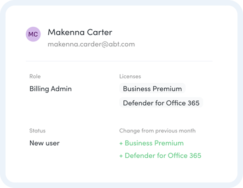This screenshot has height=188, width=243.
Task: Click the word Admin in the role value
Action: point(61,89)
